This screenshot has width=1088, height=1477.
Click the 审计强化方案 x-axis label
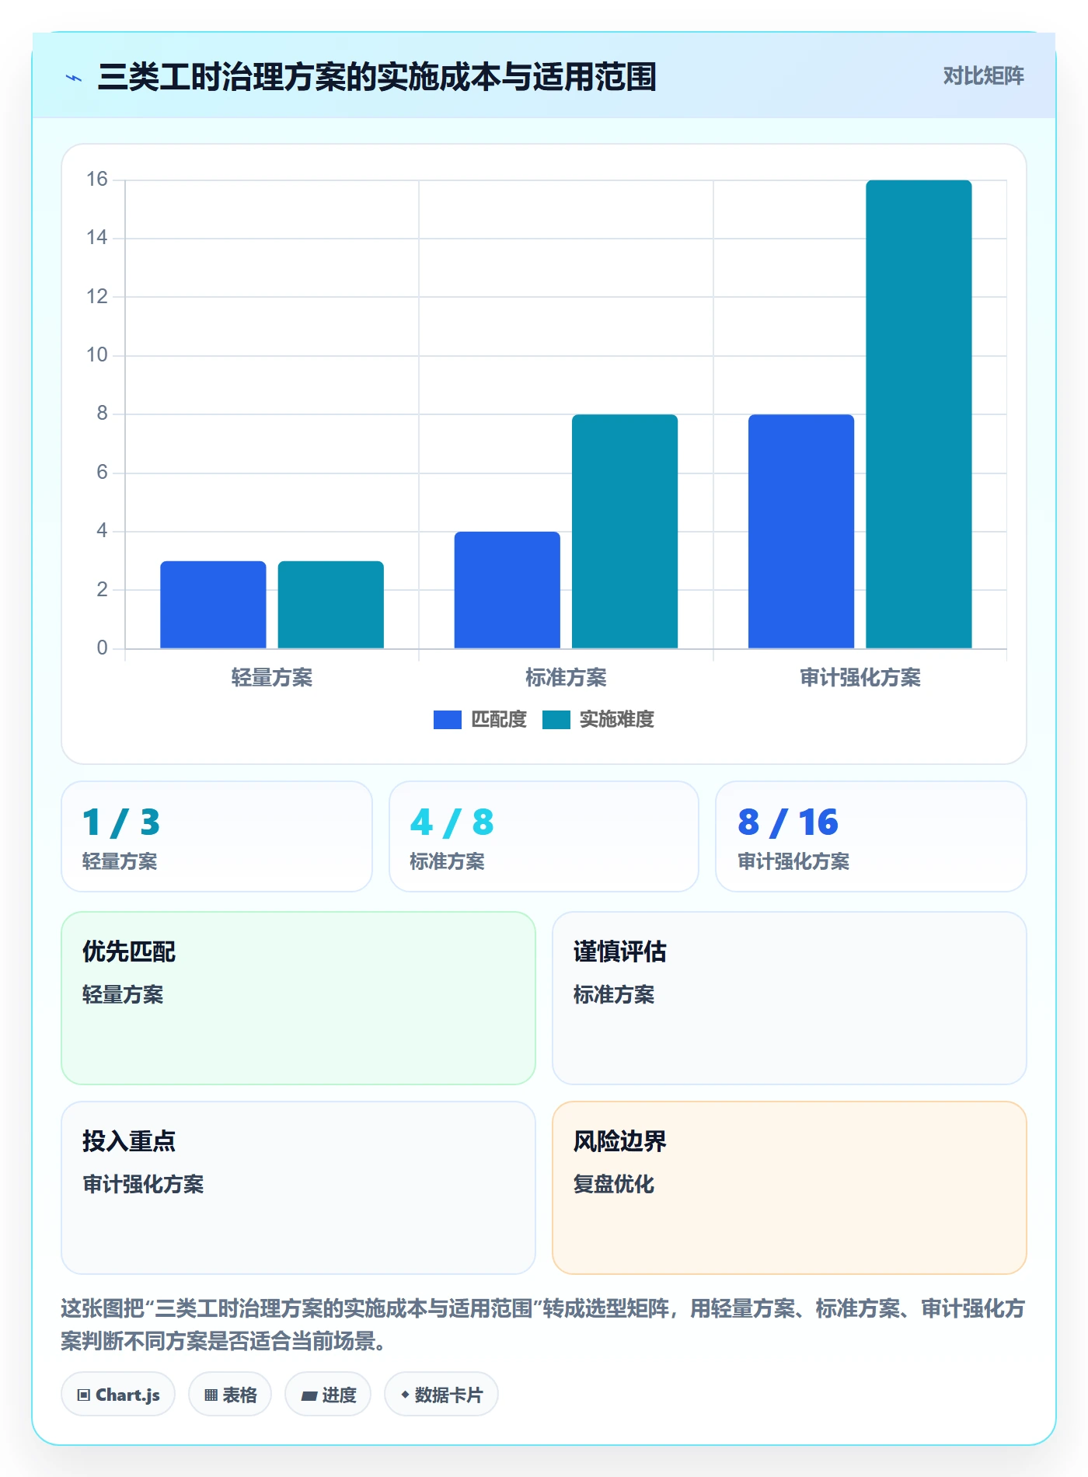pyautogui.click(x=860, y=678)
